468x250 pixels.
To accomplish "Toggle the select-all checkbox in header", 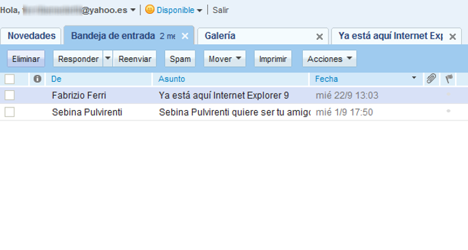I will coord(10,79).
